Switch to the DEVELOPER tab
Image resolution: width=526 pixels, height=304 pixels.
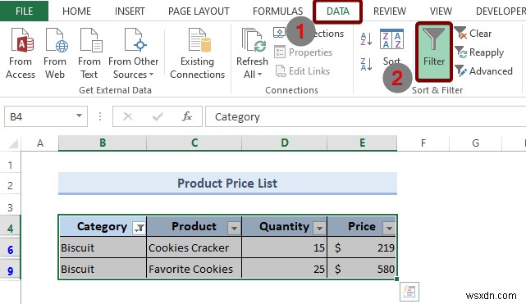pyautogui.click(x=501, y=11)
